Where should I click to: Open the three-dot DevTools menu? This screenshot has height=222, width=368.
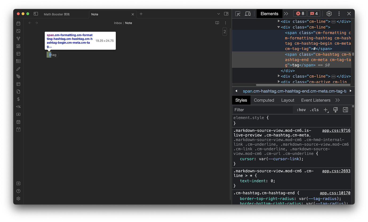[x=339, y=14]
